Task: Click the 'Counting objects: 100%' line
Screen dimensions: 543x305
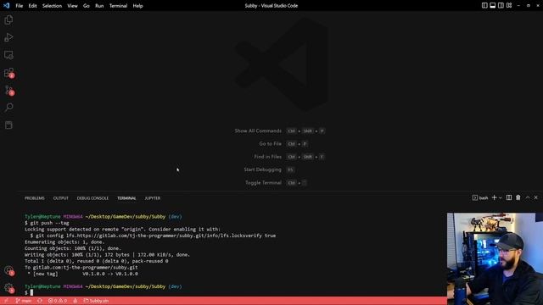Action: coord(73,248)
